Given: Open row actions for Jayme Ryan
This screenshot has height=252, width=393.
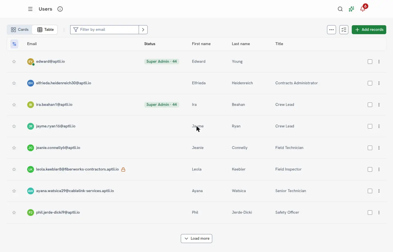Looking at the screenshot, I should click(379, 126).
